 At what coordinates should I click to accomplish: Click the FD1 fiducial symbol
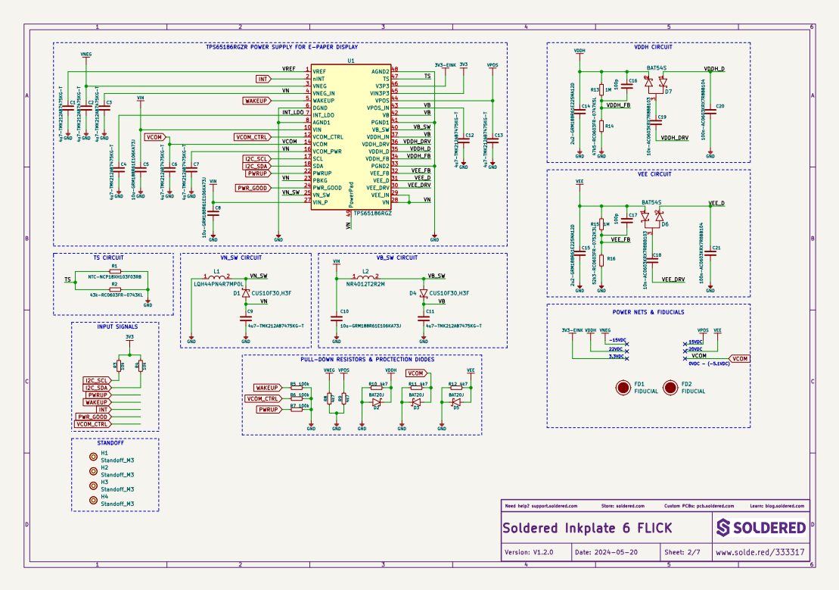point(623,388)
